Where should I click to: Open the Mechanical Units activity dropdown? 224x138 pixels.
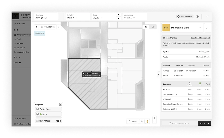[x=183, y=28]
